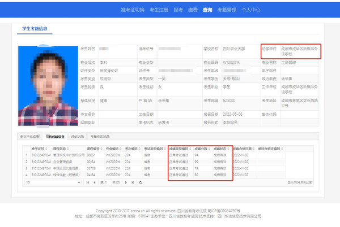Click course code 04184
The height and width of the screenshot is (227, 340).
(91, 174)
